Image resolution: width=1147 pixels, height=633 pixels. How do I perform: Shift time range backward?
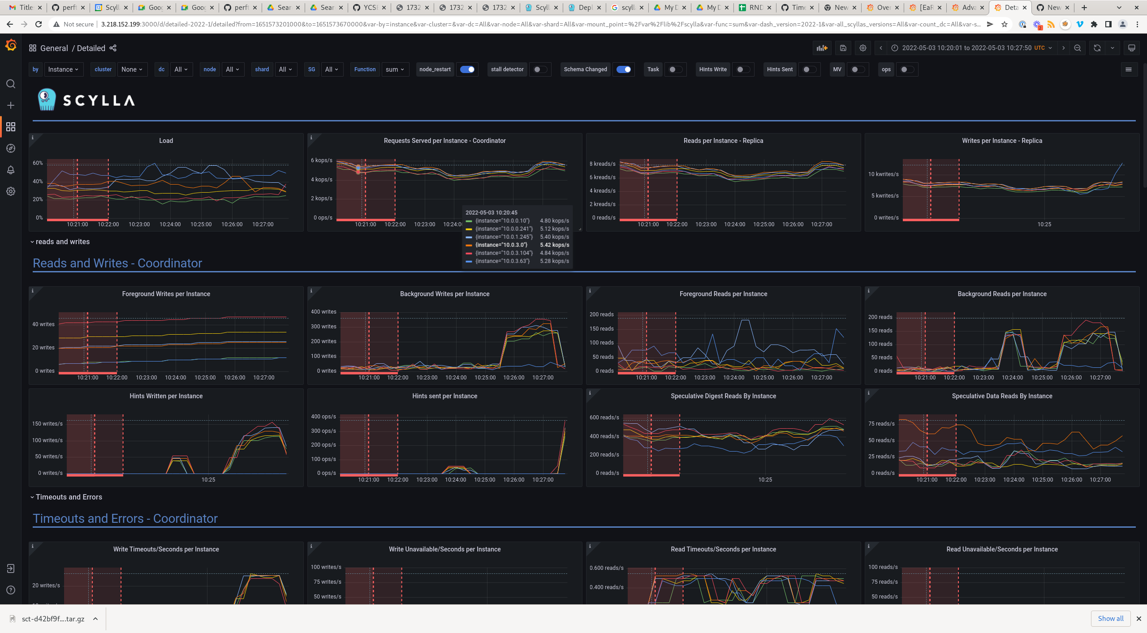click(x=881, y=48)
